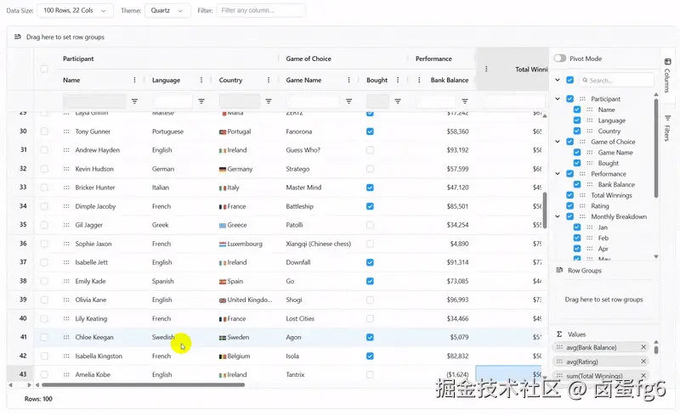Sort by Language column header

pyautogui.click(x=166, y=80)
